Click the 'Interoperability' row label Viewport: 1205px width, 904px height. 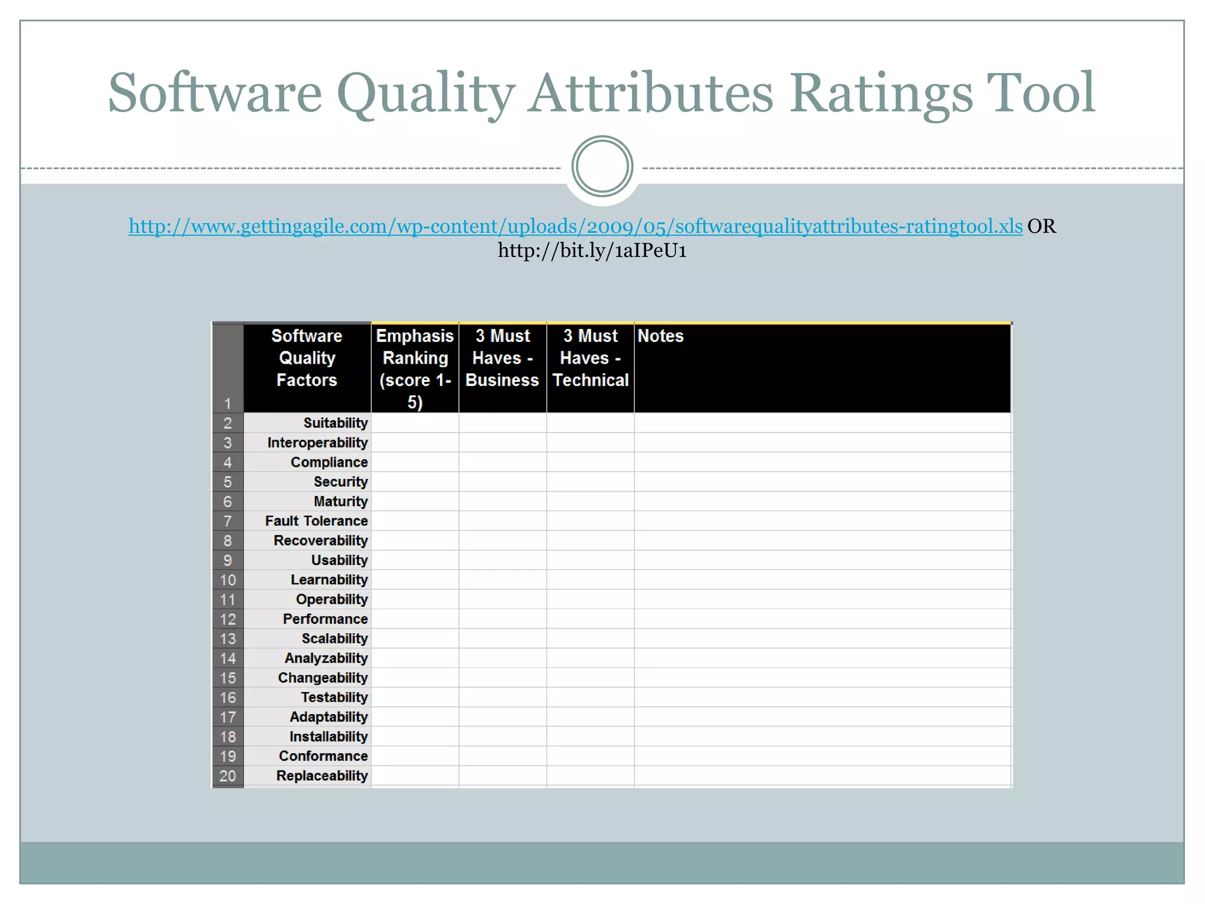[317, 443]
